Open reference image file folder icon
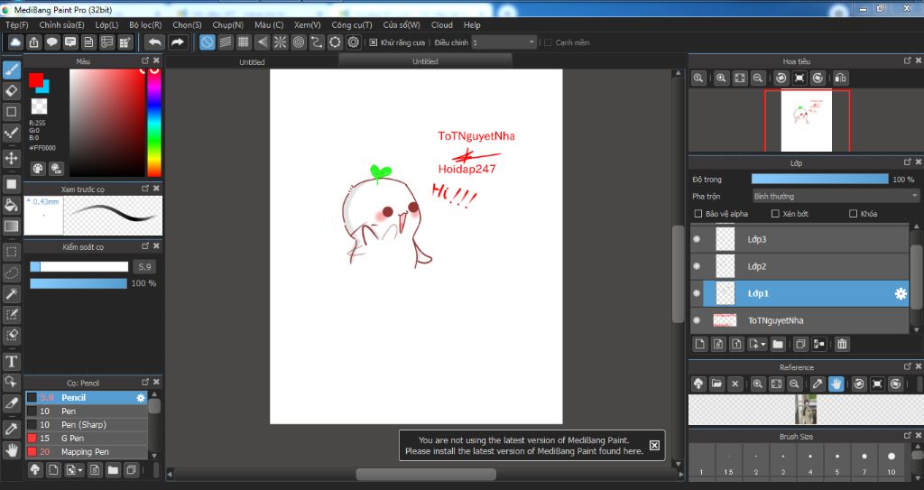 coord(716,384)
